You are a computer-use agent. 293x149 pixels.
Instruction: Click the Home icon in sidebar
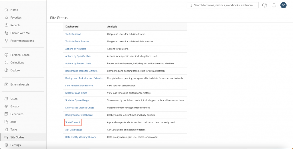point(6,10)
